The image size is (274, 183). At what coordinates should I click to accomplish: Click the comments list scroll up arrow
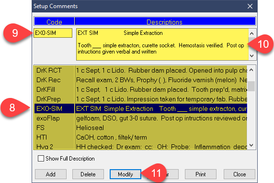pos(251,70)
